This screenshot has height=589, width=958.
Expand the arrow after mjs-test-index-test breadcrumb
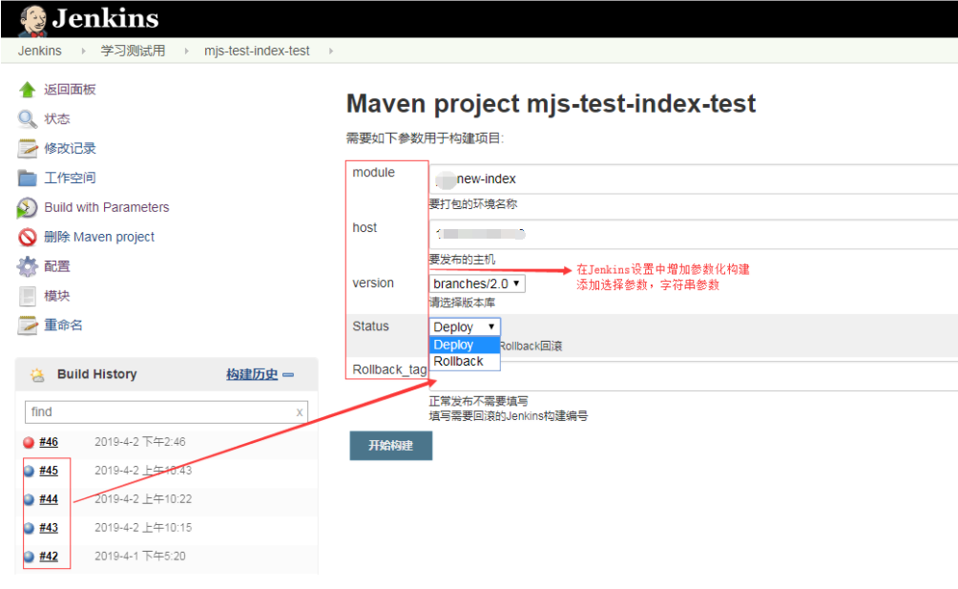pyautogui.click(x=330, y=52)
